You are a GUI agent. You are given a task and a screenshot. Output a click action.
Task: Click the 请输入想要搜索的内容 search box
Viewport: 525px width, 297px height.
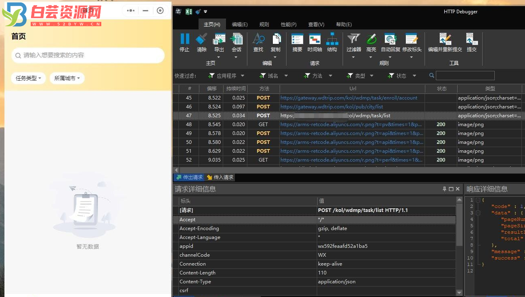[88, 55]
